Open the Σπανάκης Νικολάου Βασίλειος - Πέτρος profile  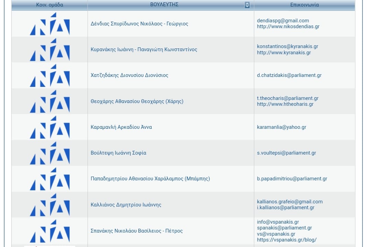(136, 231)
